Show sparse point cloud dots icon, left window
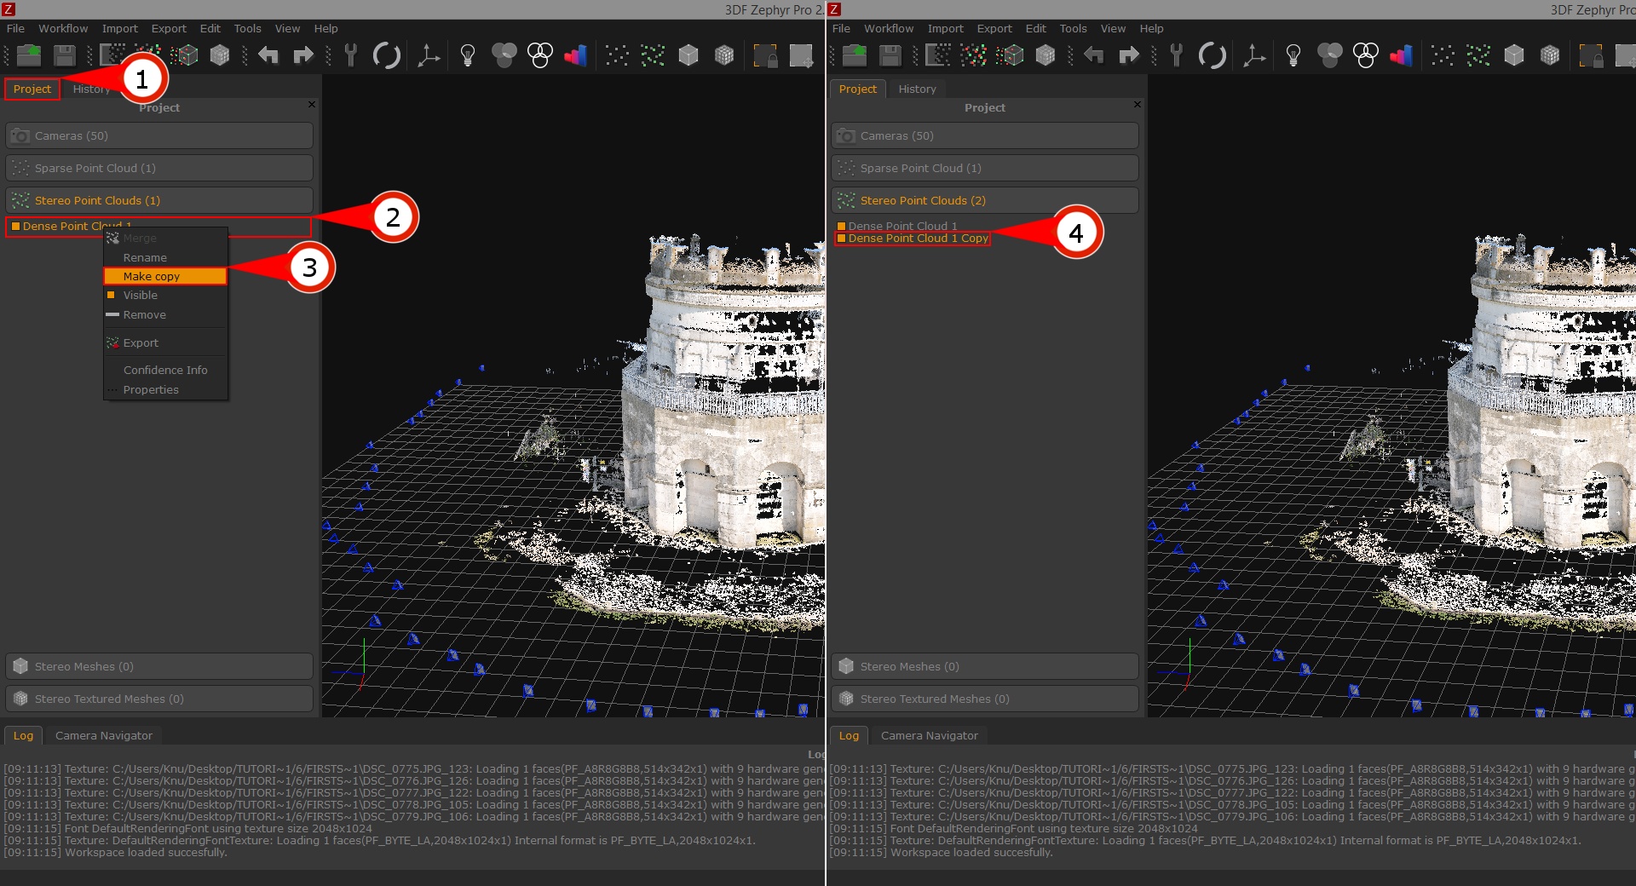Screen dimensions: 1636x886 (x=617, y=55)
